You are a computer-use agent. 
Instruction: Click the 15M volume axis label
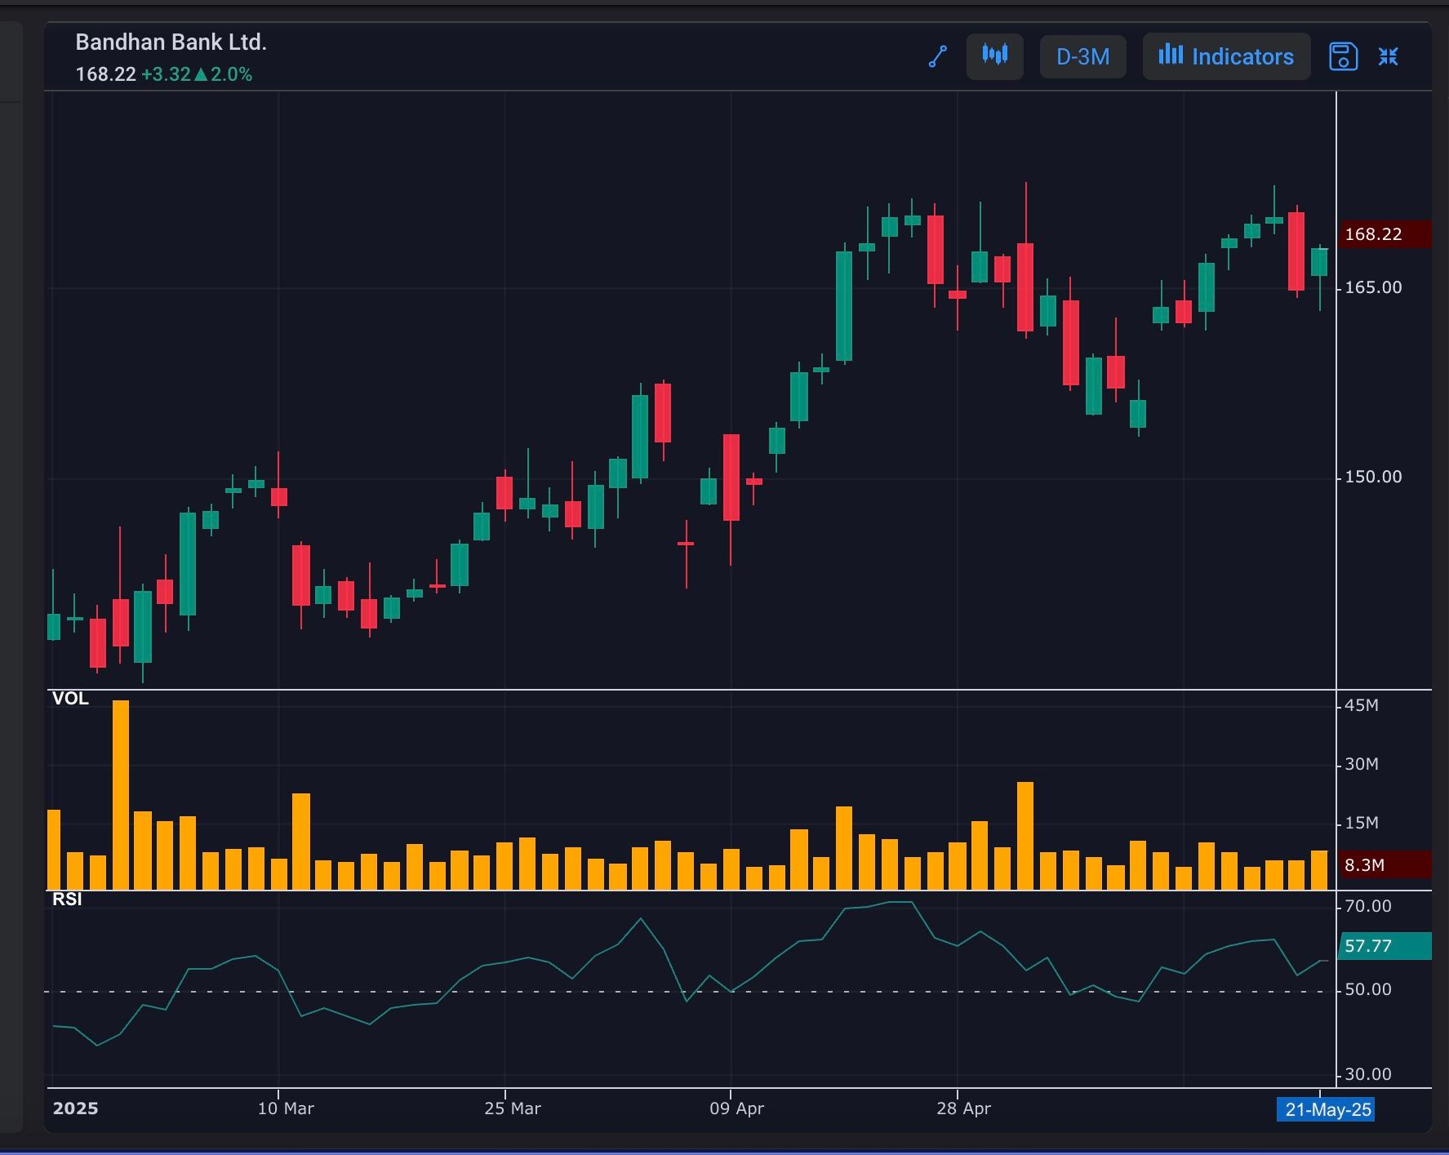(1362, 823)
